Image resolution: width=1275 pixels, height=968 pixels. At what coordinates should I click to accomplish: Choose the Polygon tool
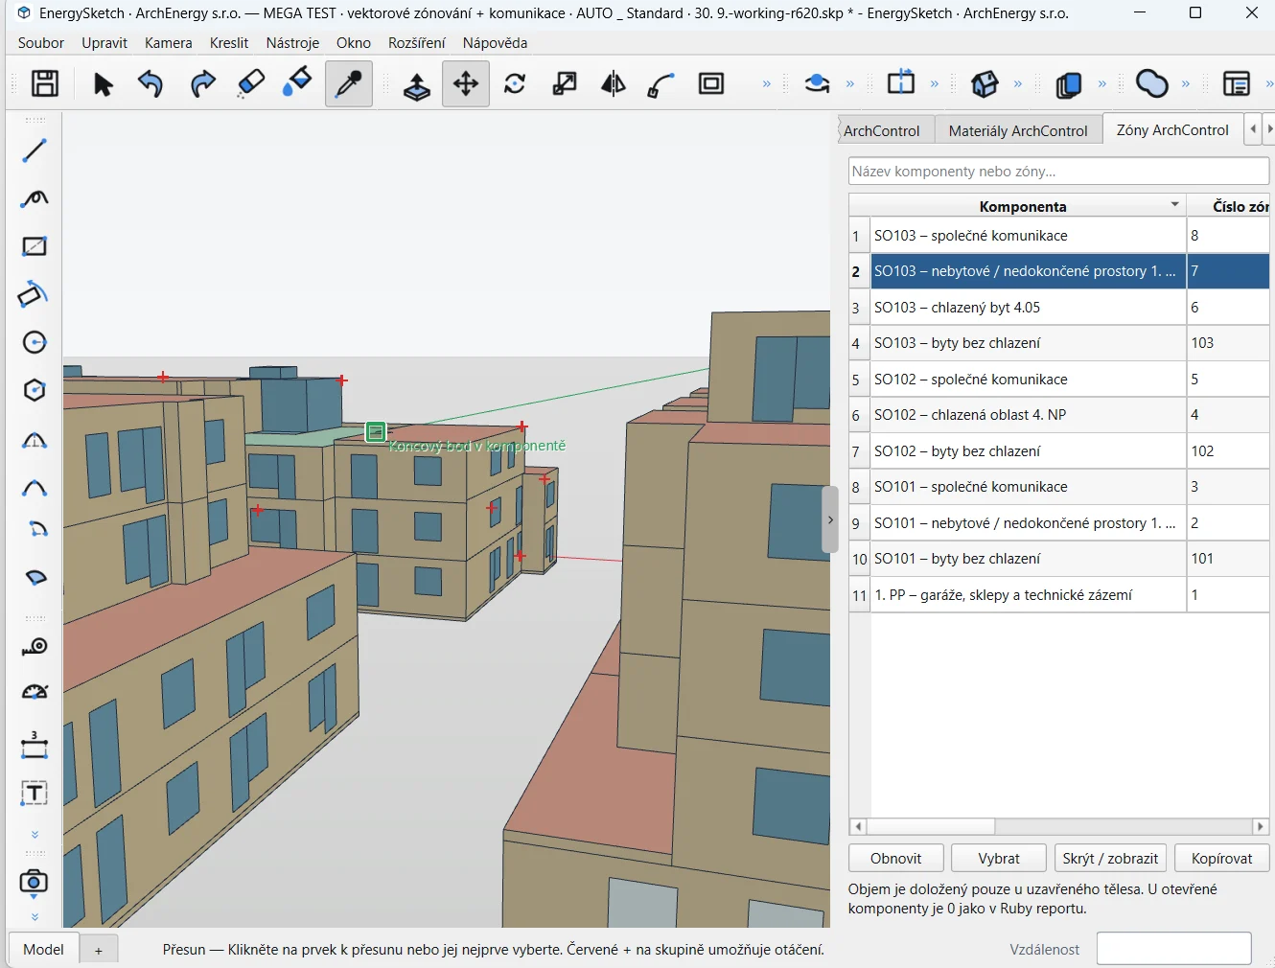[35, 390]
